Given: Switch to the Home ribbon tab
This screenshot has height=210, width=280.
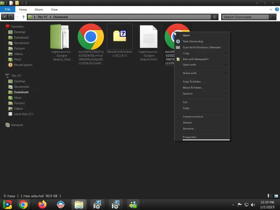Looking at the screenshot, I should [23, 10].
